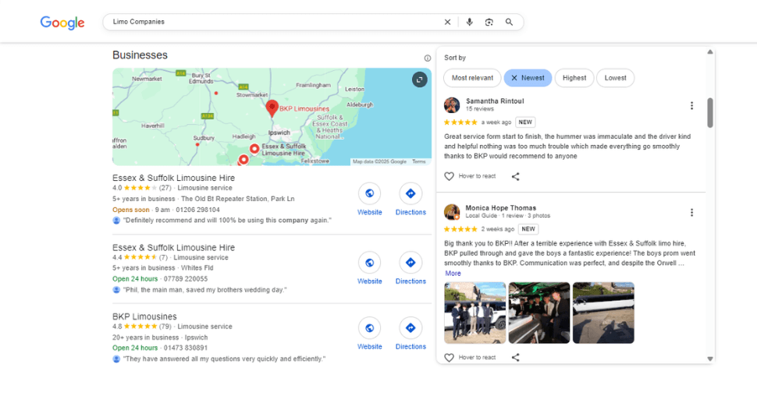Open the map Terms link
The width and height of the screenshot is (757, 403).
coord(418,161)
